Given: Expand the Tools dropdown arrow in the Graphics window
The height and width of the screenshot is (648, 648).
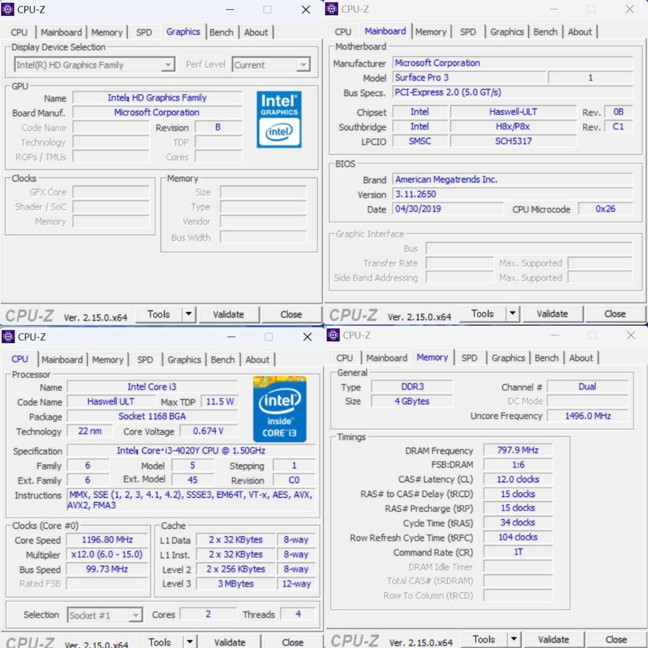Looking at the screenshot, I should click(x=188, y=314).
